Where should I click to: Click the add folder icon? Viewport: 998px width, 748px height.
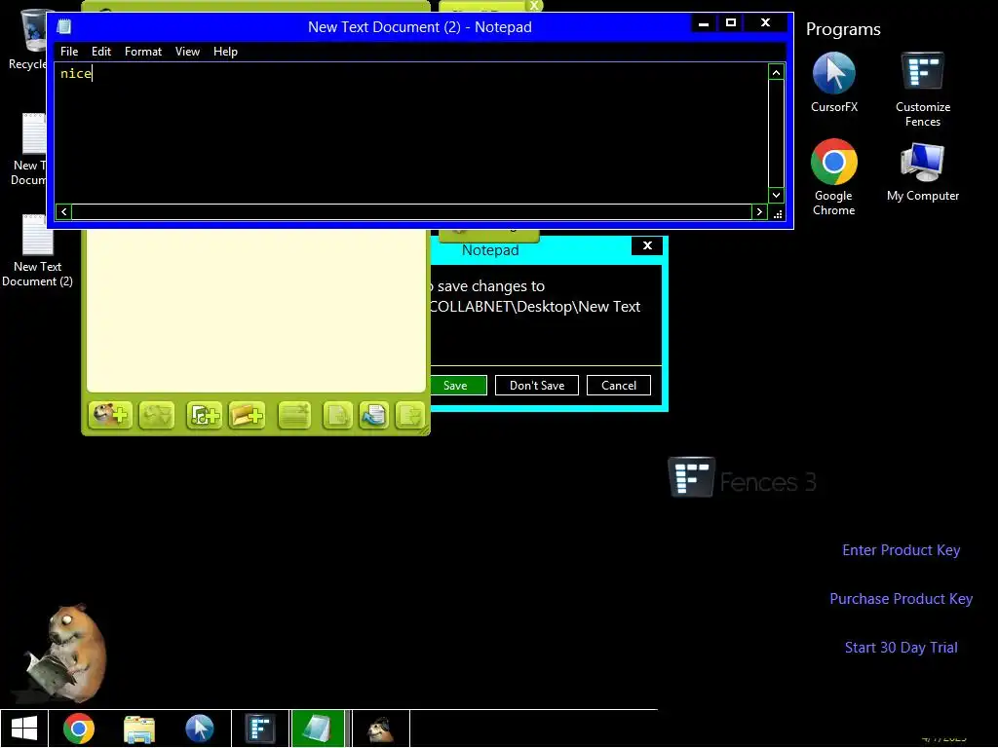[x=247, y=415]
